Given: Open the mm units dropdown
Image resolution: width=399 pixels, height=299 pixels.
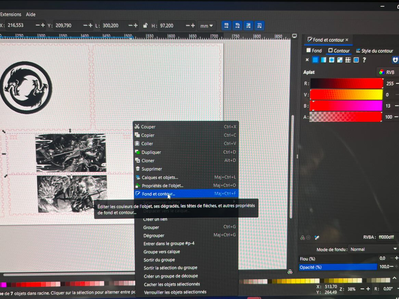Looking at the screenshot, I should click(x=206, y=26).
